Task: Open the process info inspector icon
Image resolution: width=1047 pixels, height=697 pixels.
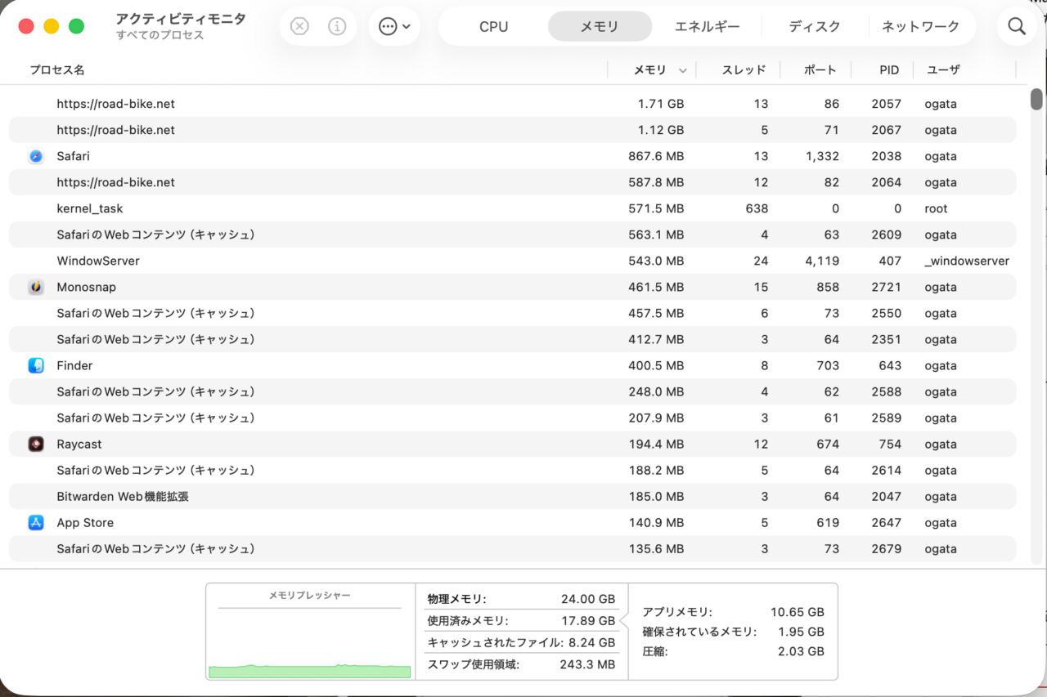Action: (337, 26)
